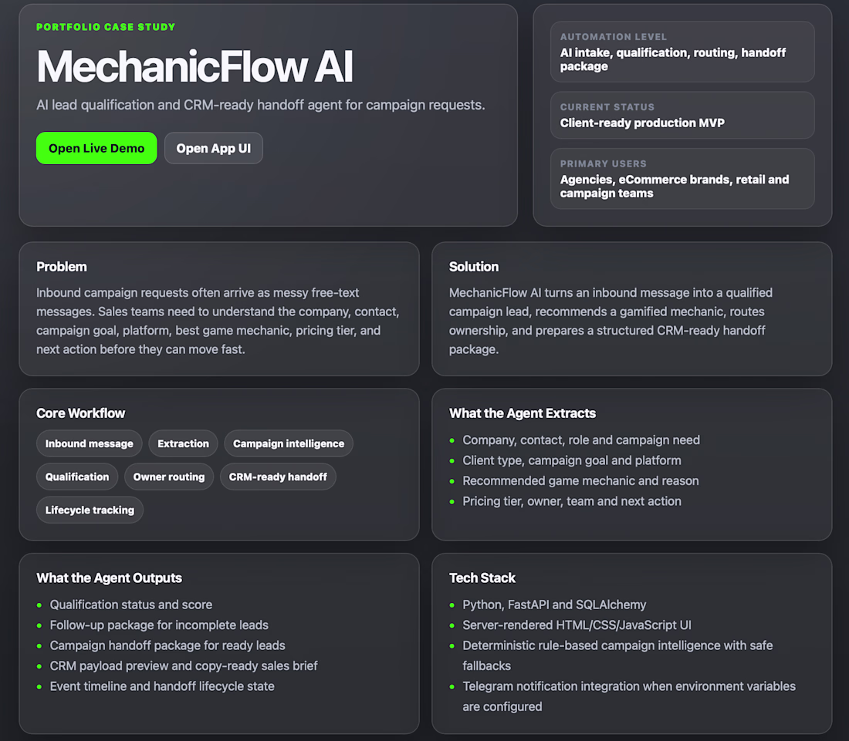Click 'Follow-up package for incomplete leads'
849x741 pixels.
coord(159,625)
